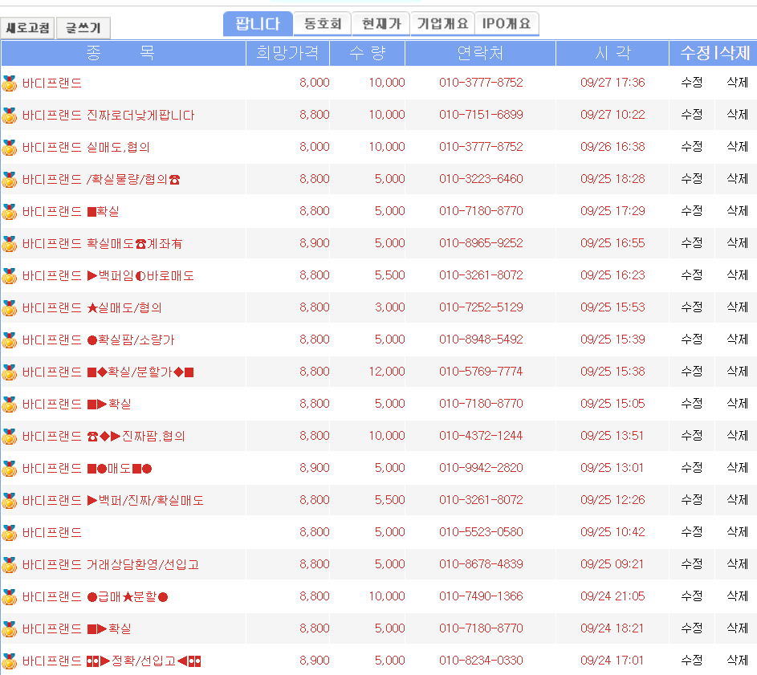
Task: Open the 동호회 tab
Action: coord(323,23)
